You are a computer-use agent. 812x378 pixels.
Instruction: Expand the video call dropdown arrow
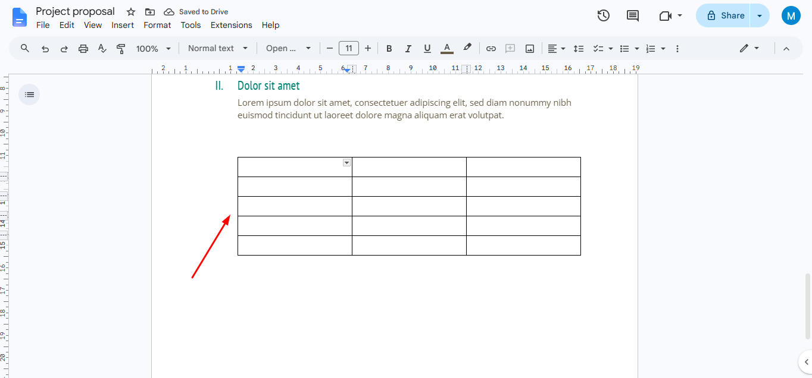pyautogui.click(x=680, y=15)
